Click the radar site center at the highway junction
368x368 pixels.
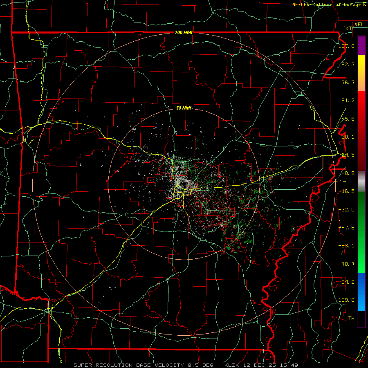click(x=184, y=188)
